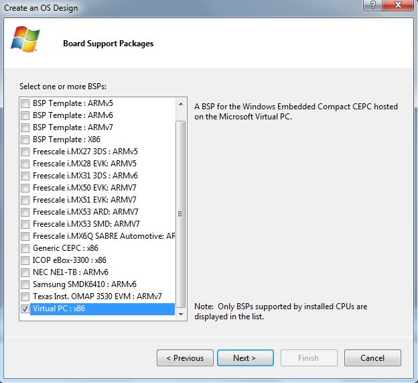The height and width of the screenshot is (383, 418).
Task: Select 'Texas Inst. OMAP 3530 EVM : ARMv7' text
Action: 97,296
